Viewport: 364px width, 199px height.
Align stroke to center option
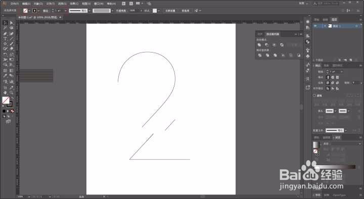328,88
